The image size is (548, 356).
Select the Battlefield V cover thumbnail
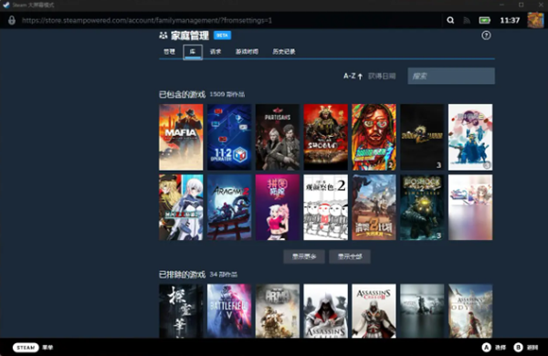[x=229, y=310]
